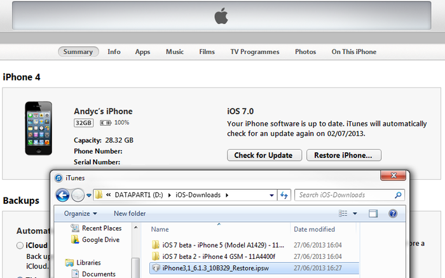This screenshot has width=445, height=278.
Task: Click the Recent Places icon in sidebar
Action: pos(75,228)
